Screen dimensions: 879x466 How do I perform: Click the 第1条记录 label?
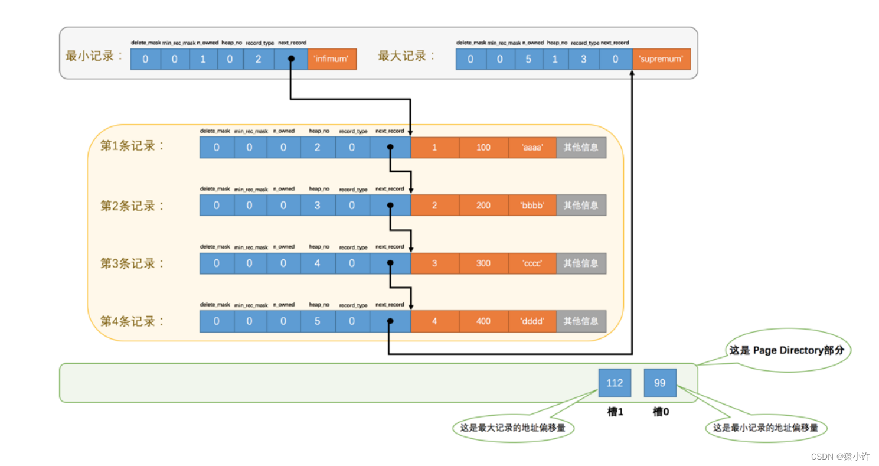coord(133,146)
